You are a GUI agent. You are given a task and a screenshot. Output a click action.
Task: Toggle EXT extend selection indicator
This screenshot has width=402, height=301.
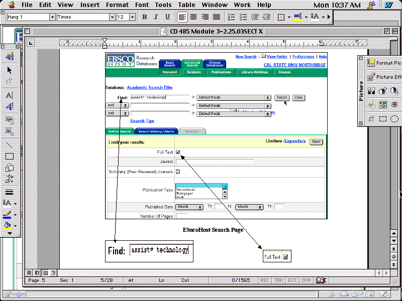pyautogui.click(x=292, y=280)
